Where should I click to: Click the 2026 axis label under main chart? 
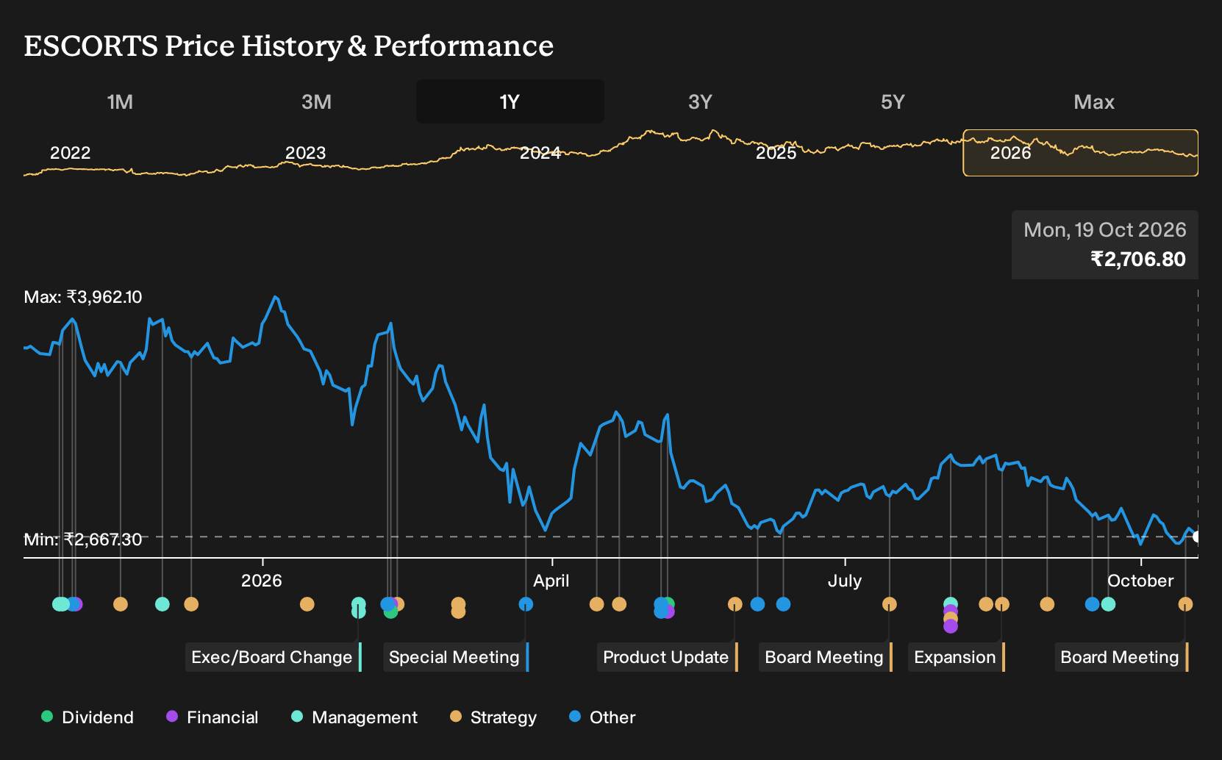click(262, 581)
